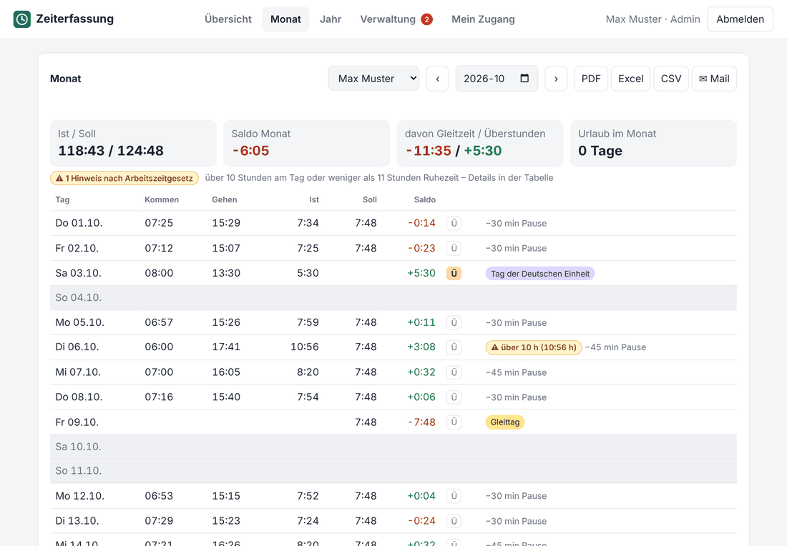
Task: Click the Zeiterfassung app title
Action: point(75,19)
